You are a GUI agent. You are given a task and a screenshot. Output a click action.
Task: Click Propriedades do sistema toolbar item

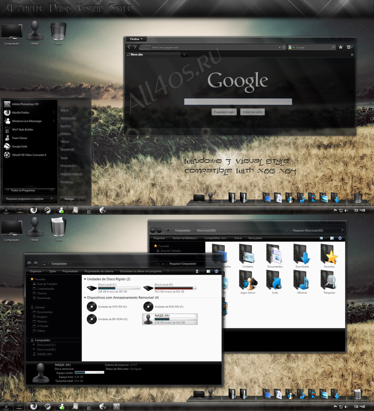click(99, 271)
